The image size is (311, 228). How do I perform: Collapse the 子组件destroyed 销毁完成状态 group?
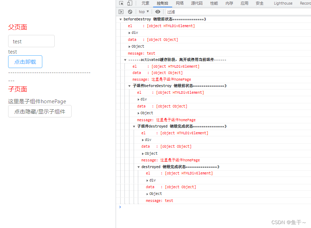click(134, 127)
